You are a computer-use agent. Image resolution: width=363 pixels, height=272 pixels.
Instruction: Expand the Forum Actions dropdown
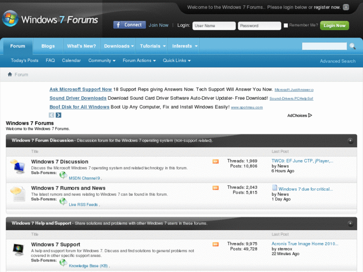139,60
